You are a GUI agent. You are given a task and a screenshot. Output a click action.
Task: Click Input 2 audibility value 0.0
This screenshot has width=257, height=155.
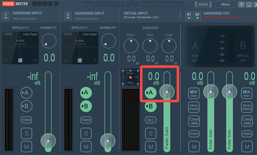click(109, 58)
